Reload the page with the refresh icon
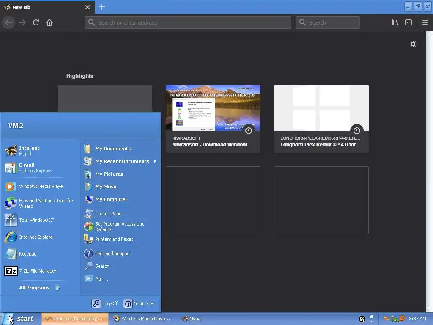Viewport: 433px width, 325px height. pyautogui.click(x=36, y=22)
